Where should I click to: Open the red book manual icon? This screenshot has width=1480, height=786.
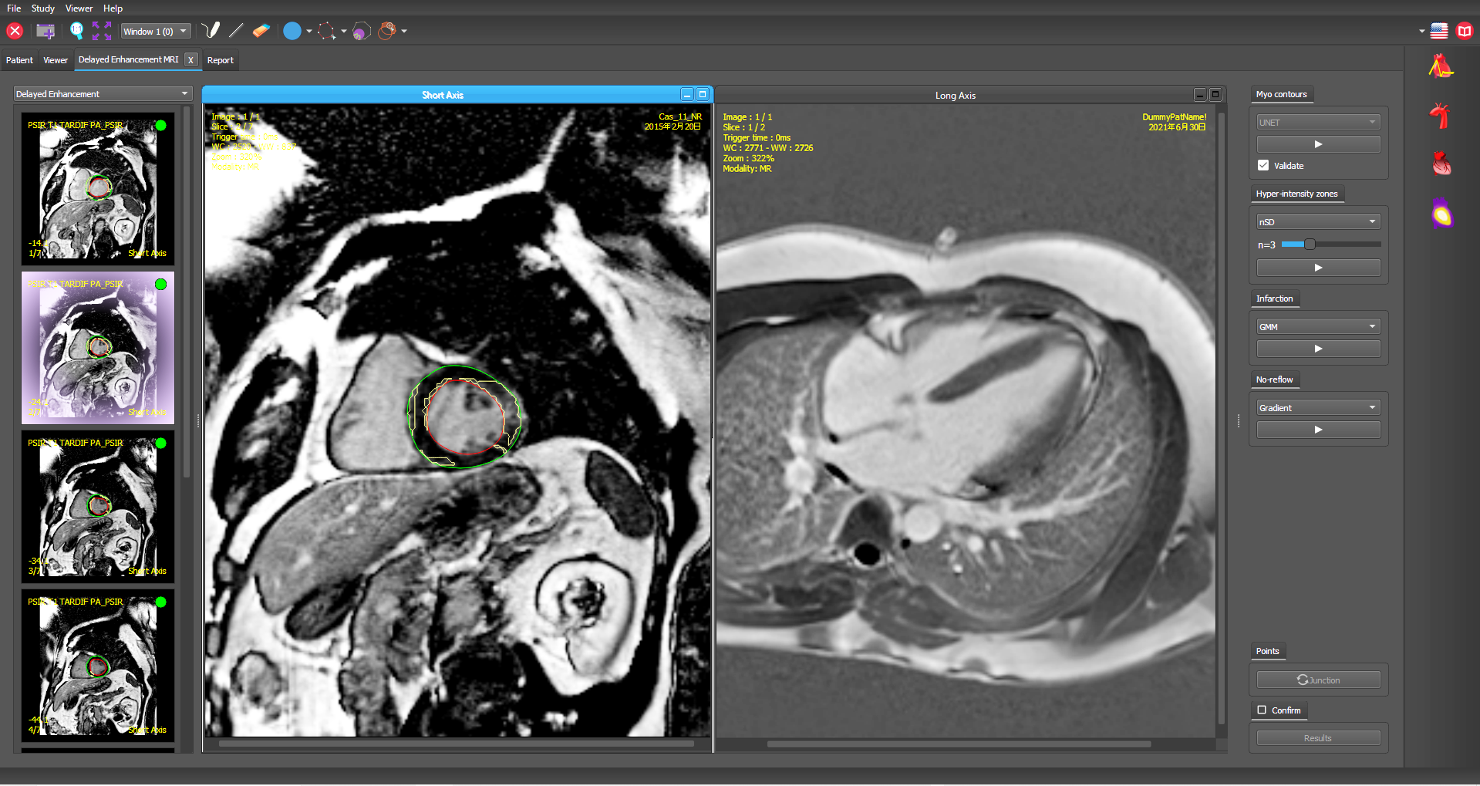tap(1465, 31)
